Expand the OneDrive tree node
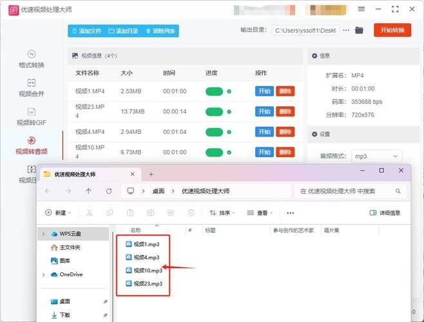 point(44,274)
